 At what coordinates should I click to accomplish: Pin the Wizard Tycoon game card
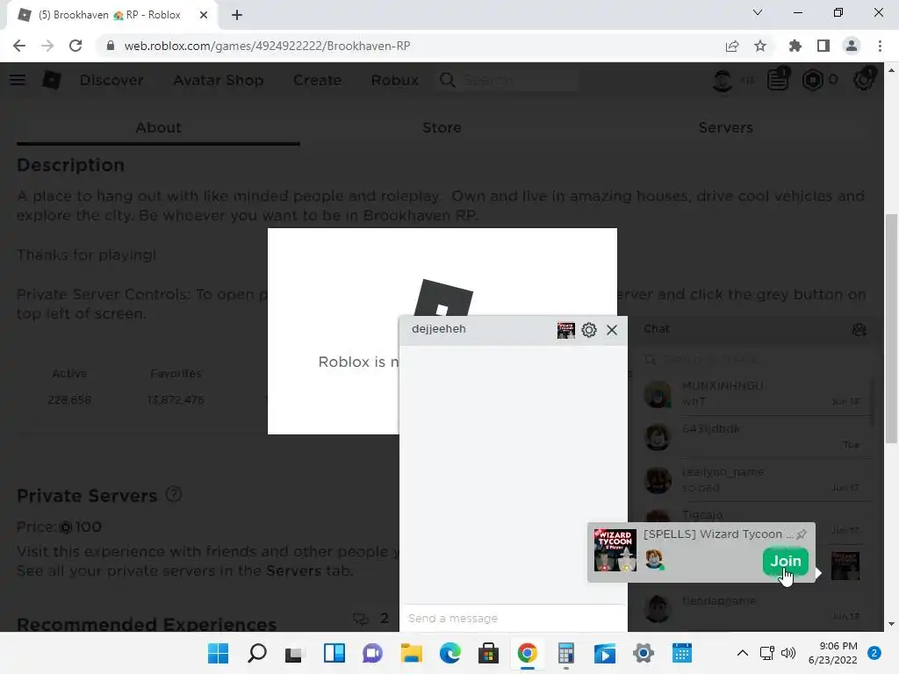point(802,534)
